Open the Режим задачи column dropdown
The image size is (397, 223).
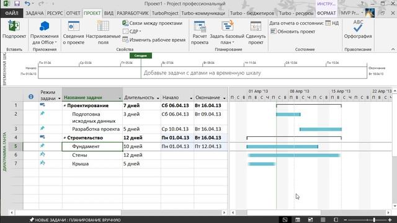[60, 98]
